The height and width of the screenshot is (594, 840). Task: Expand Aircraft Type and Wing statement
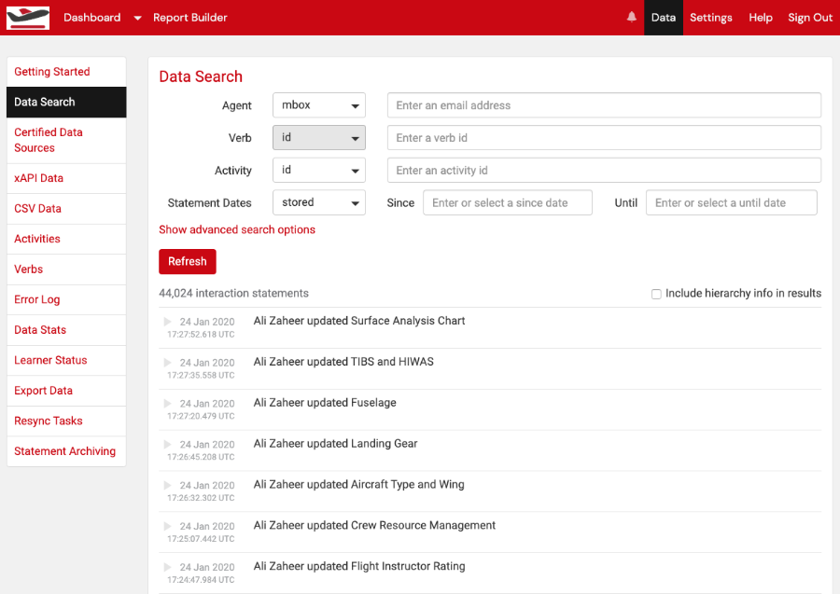pyautogui.click(x=168, y=486)
